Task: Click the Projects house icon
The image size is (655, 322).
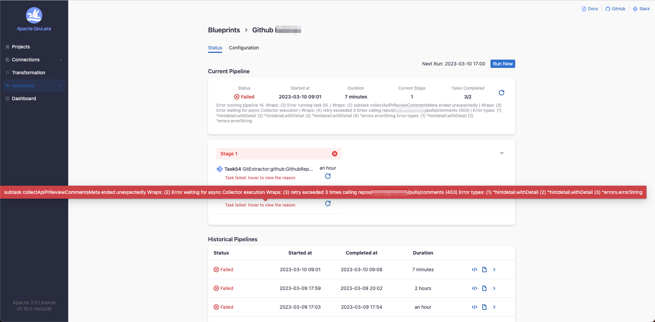Action: point(8,47)
